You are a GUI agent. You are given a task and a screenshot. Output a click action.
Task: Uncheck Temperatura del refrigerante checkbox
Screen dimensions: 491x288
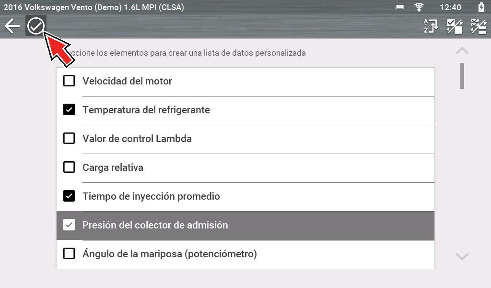pyautogui.click(x=70, y=110)
